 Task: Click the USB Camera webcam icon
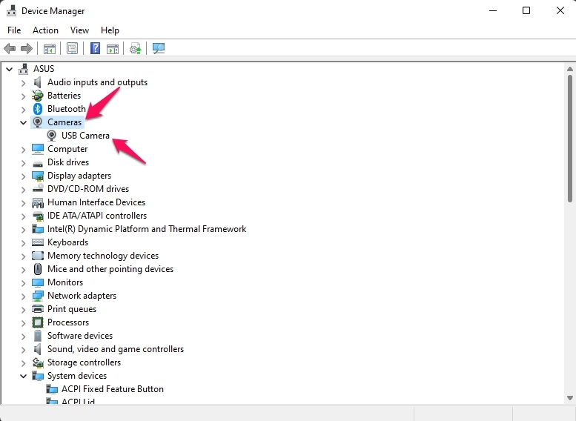52,136
